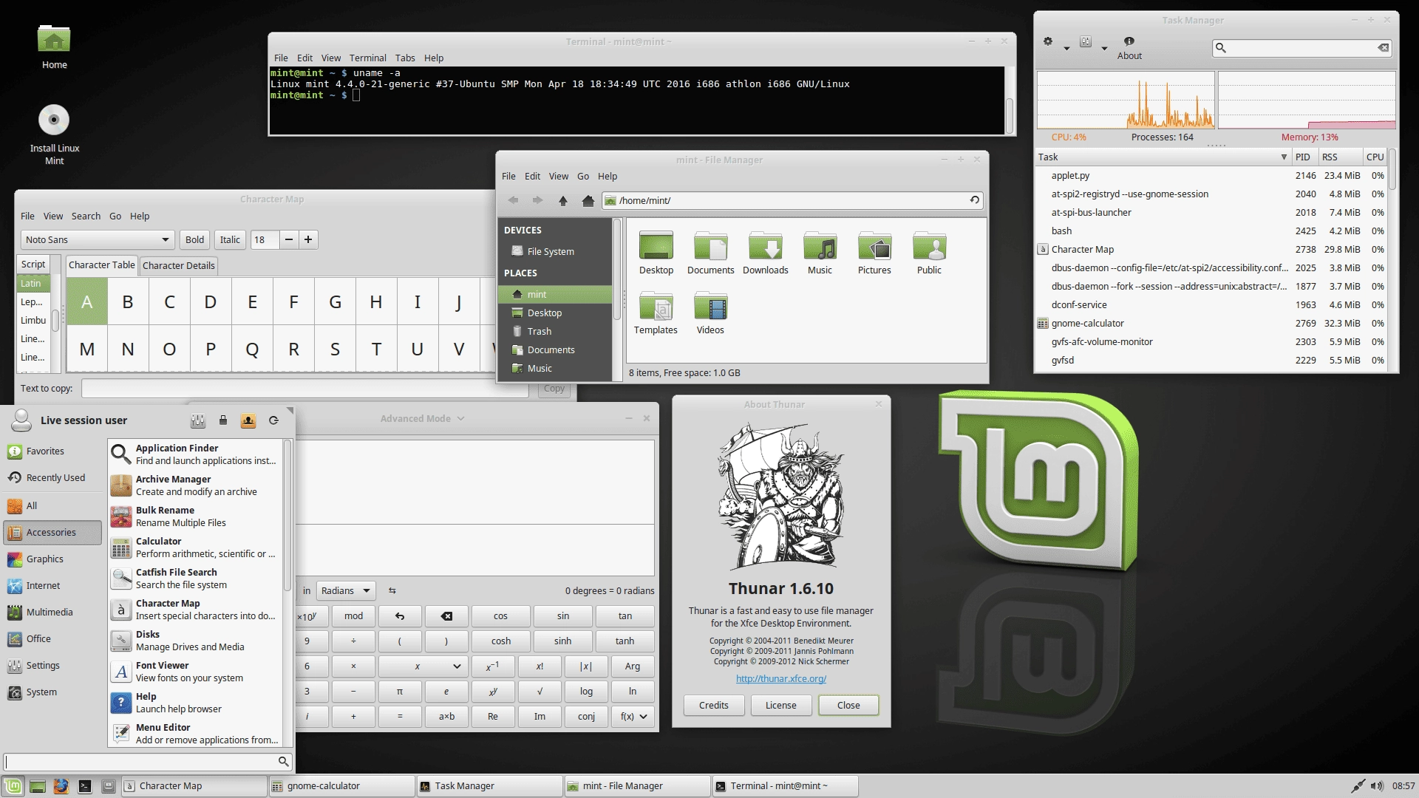
Task: Open the Templates folder in File Manager
Action: pos(656,313)
